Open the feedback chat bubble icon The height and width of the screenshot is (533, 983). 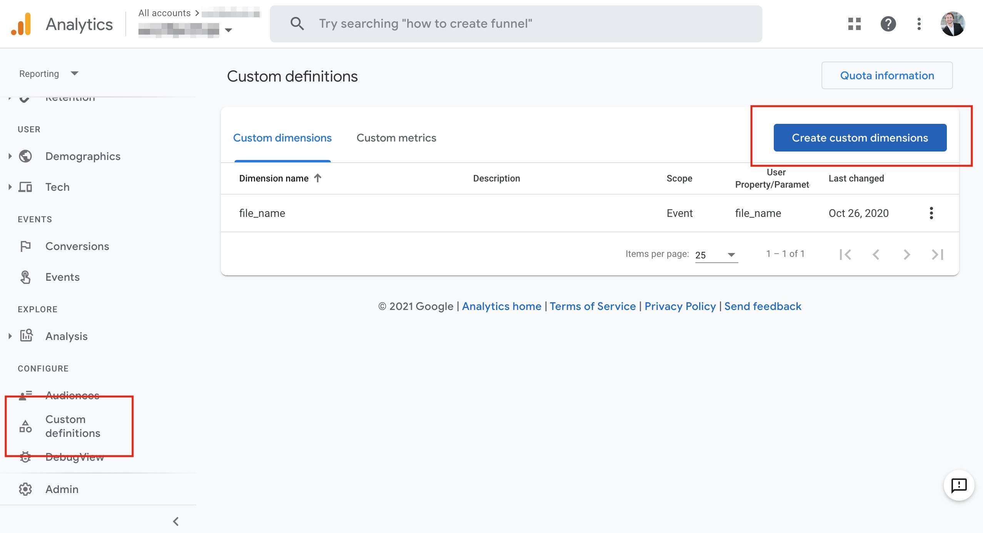click(958, 485)
